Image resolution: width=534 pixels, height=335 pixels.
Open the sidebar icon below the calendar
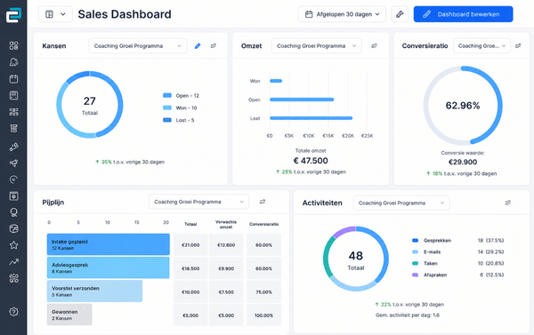coord(13,96)
